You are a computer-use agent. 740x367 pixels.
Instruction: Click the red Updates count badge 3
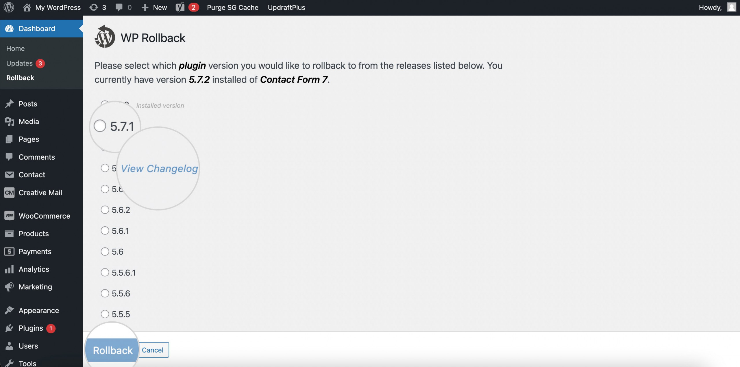40,63
